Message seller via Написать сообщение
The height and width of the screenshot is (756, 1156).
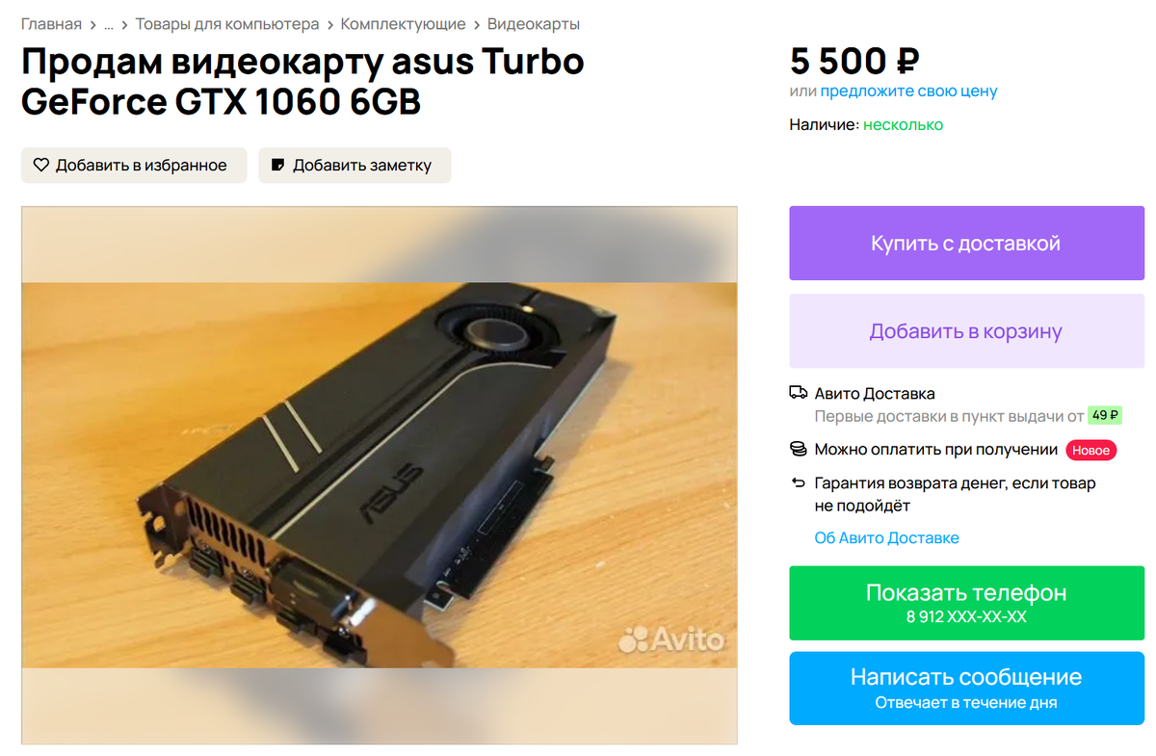966,689
